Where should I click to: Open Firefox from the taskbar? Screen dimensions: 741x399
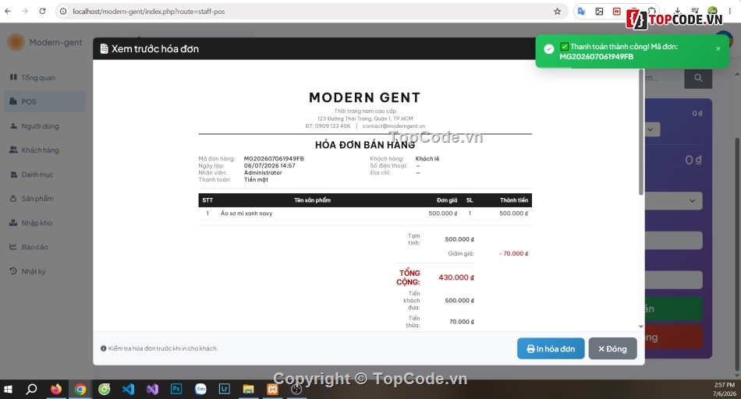(x=55, y=389)
